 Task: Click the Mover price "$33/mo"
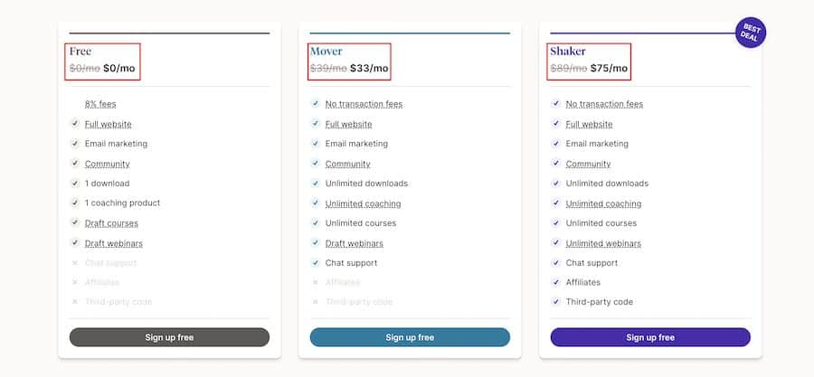coord(369,68)
